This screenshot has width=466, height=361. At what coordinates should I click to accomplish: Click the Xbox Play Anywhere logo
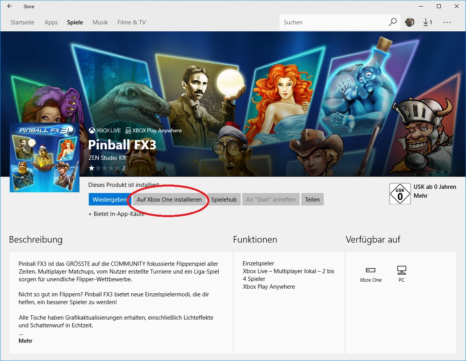coord(154,130)
